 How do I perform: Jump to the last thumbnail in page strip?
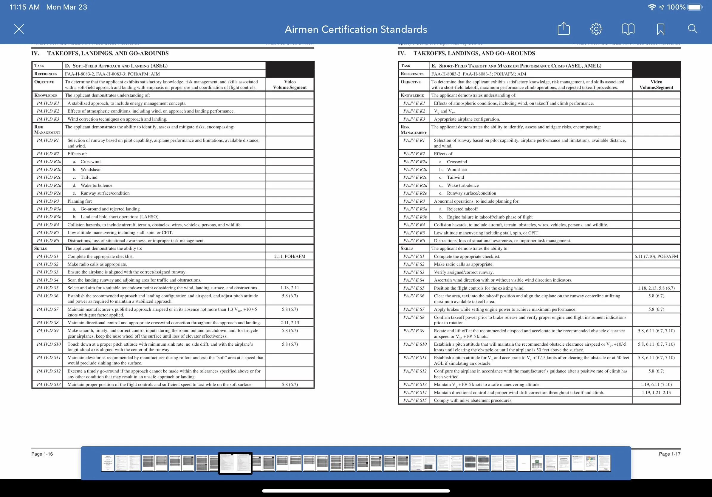[604, 463]
